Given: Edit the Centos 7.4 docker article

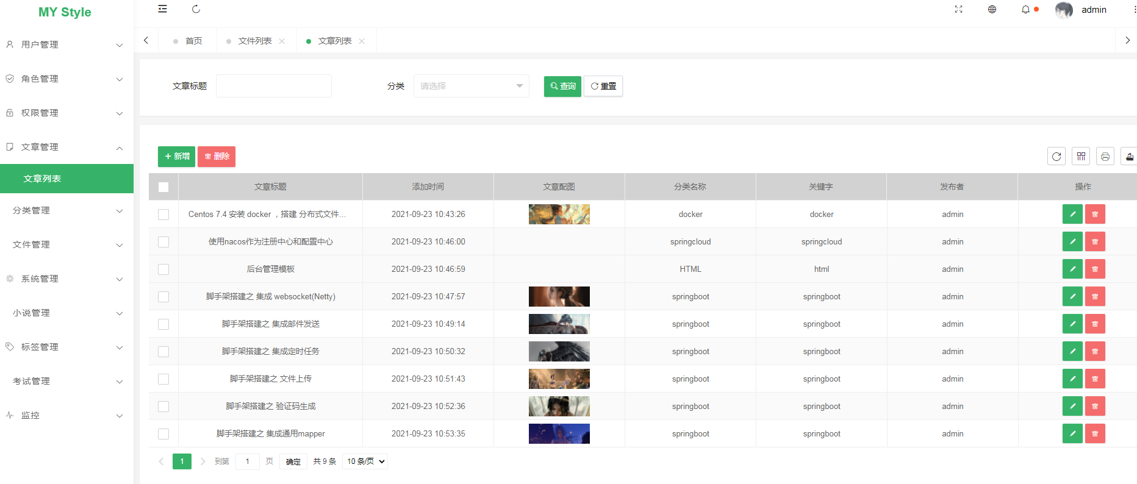Looking at the screenshot, I should pos(1072,214).
